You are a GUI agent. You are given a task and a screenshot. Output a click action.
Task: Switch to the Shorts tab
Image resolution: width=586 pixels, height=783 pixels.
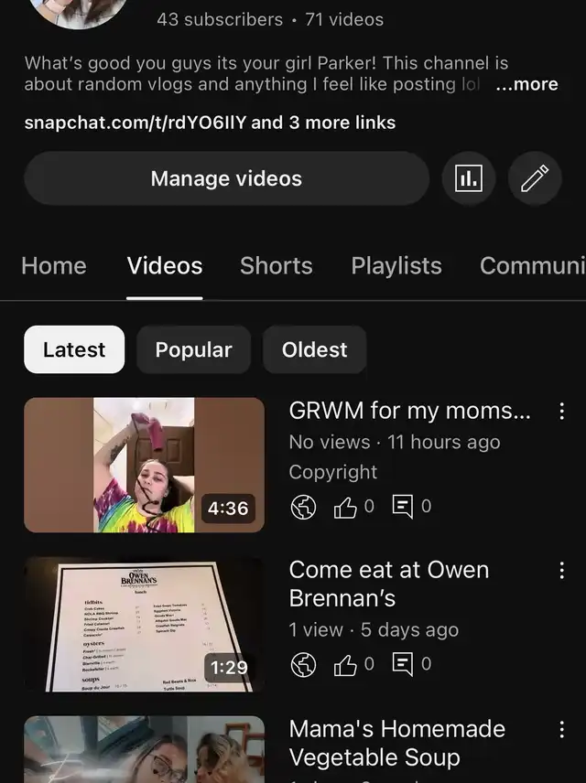(x=276, y=265)
